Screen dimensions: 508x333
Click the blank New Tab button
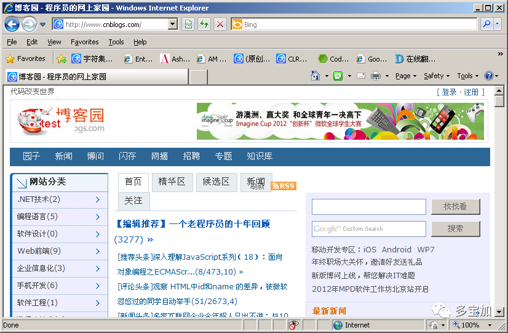(x=198, y=77)
